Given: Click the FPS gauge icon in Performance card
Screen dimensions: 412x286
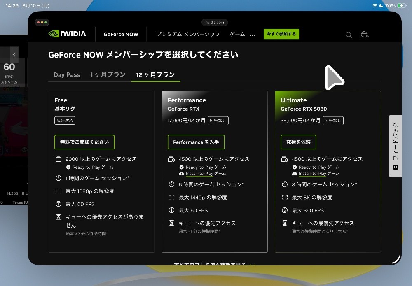Looking at the screenshot, I should (171, 210).
